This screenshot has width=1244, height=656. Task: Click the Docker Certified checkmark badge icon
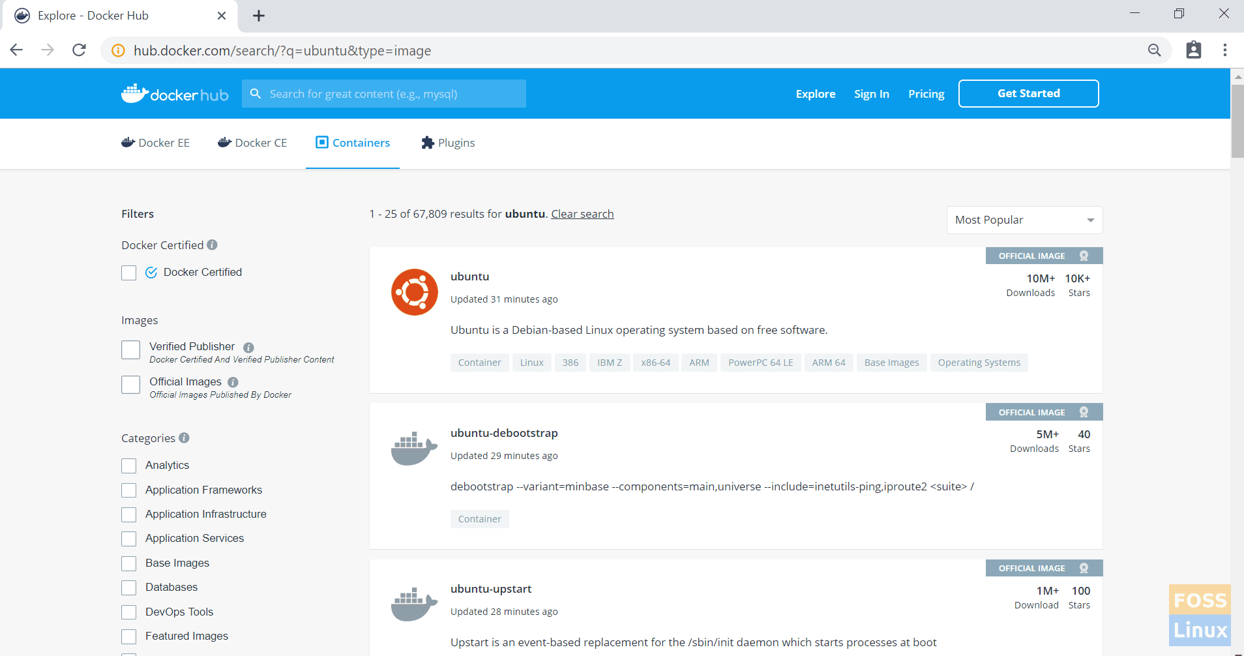pos(151,273)
